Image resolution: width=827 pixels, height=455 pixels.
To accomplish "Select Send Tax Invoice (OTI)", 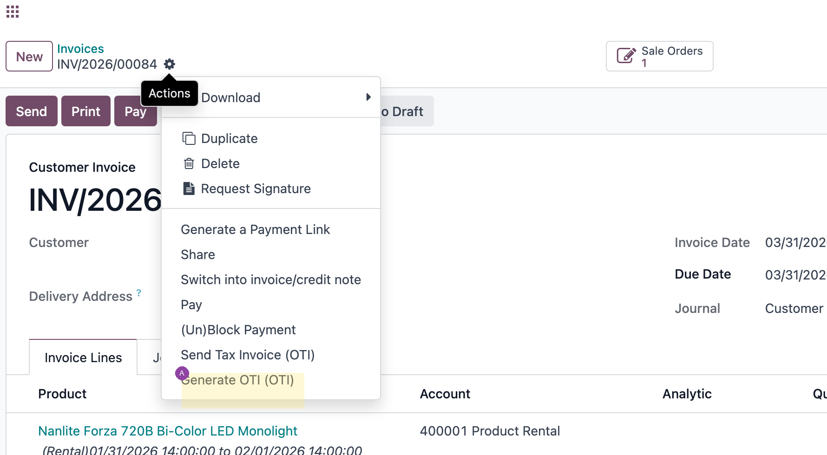I will 248,355.
